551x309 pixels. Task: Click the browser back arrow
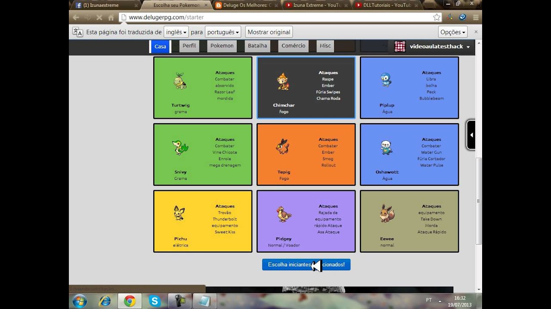pyautogui.click(x=76, y=18)
